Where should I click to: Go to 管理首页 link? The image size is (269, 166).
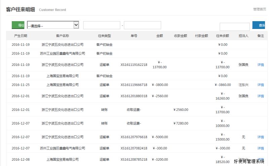[260, 9]
